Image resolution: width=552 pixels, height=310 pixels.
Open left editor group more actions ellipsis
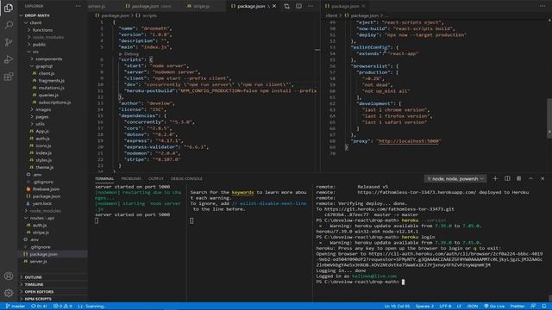point(310,6)
